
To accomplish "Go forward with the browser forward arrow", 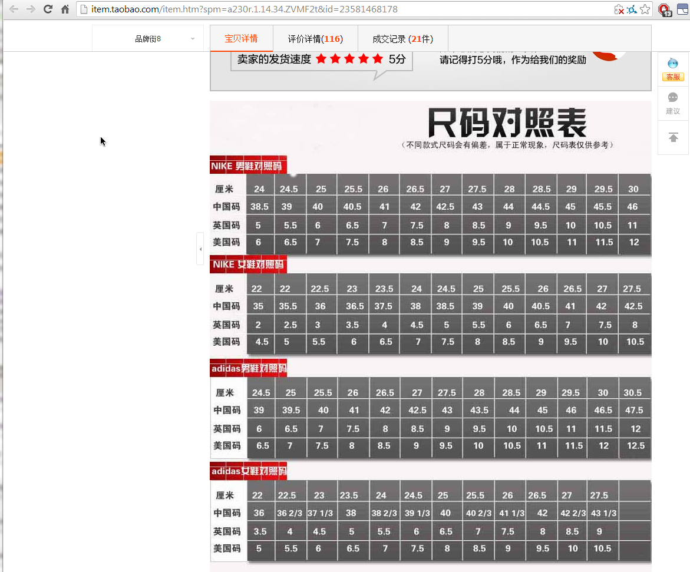I will click(31, 9).
